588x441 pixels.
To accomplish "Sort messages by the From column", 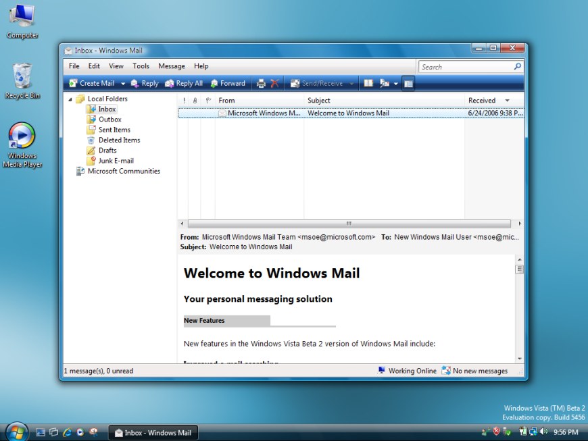I will pyautogui.click(x=260, y=101).
